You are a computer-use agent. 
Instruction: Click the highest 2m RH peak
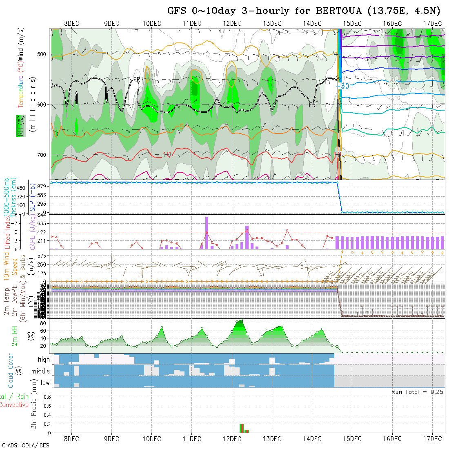point(242,320)
